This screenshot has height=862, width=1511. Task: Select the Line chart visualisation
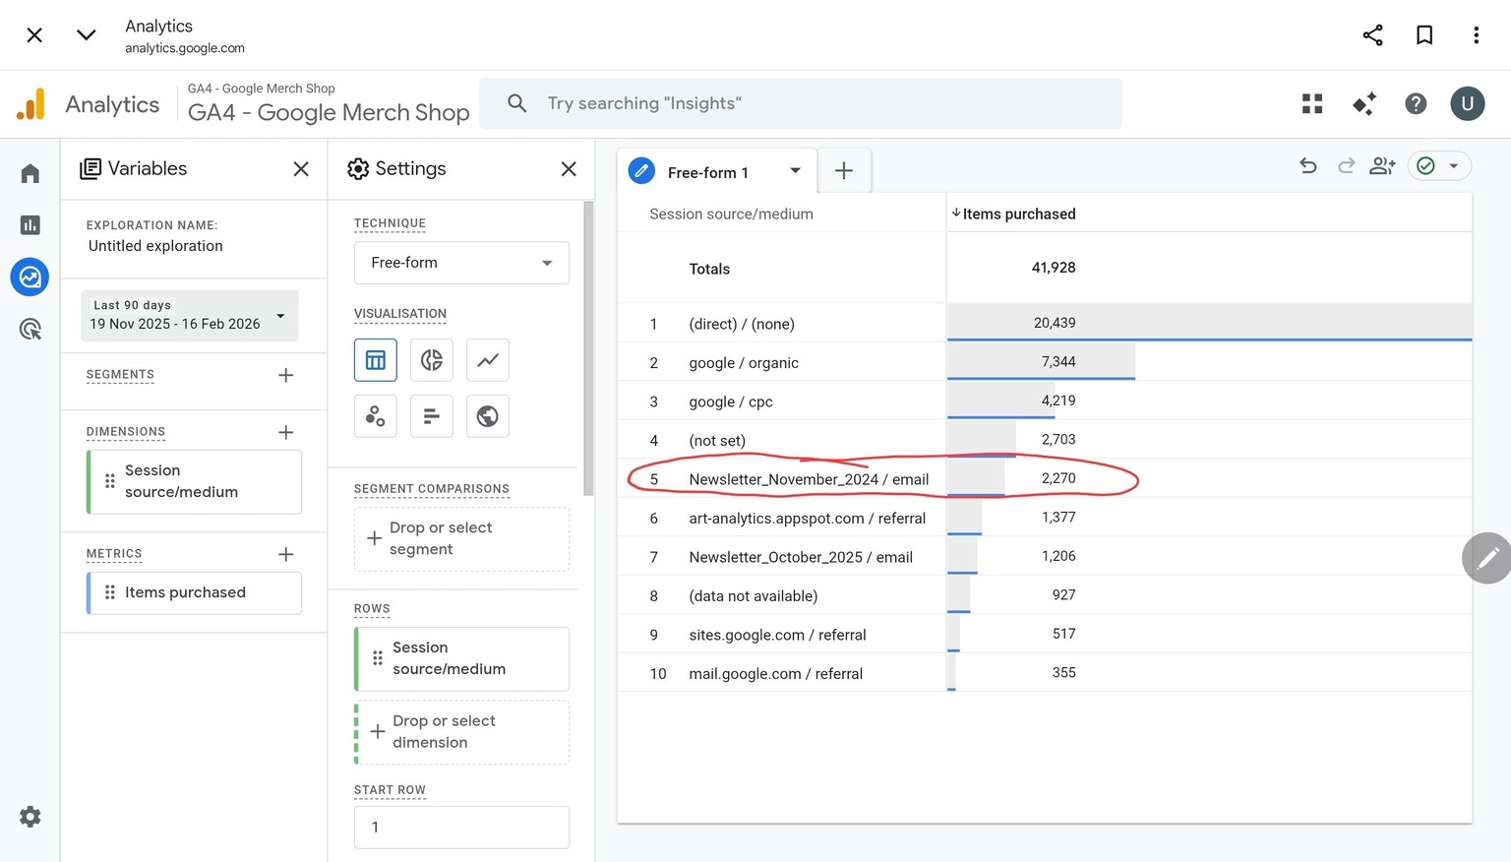(488, 360)
